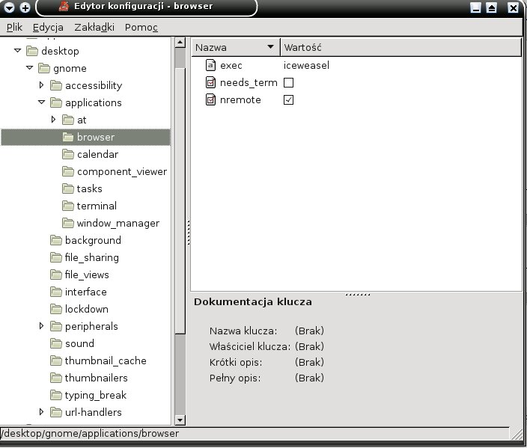Screen dimensions: 527x448
Task: Enable the needs_term checkbox
Action: 288,83
